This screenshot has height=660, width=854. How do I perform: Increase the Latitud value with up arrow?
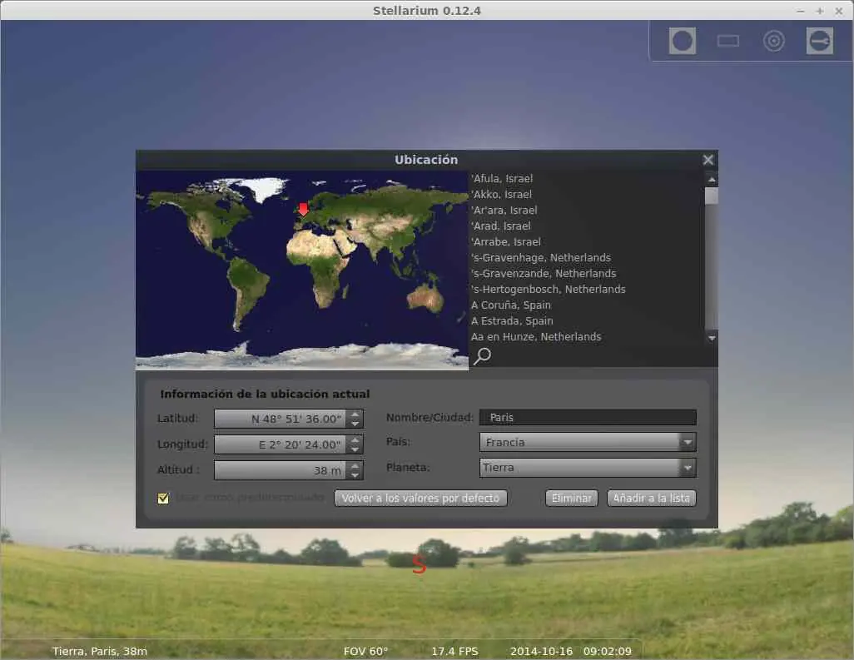355,414
